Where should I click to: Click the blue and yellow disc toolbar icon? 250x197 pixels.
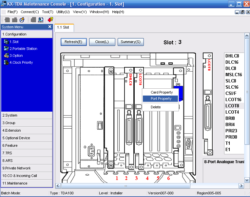click(x=22, y=20)
